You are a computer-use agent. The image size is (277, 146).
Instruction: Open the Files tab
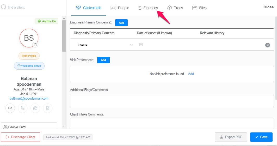coord(199,8)
